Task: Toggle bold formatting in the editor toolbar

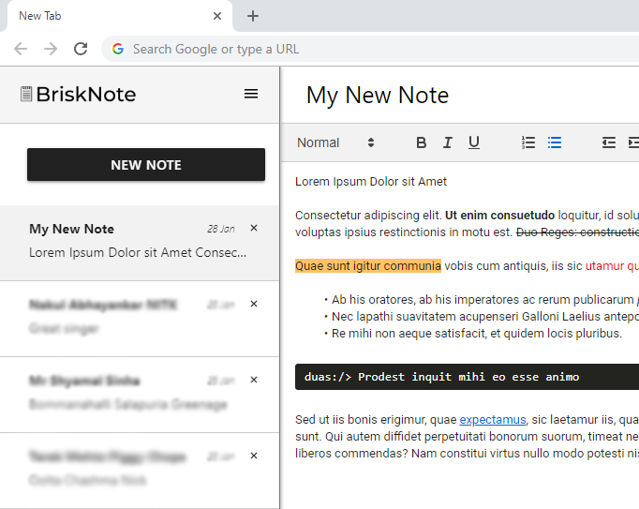Action: [421, 142]
